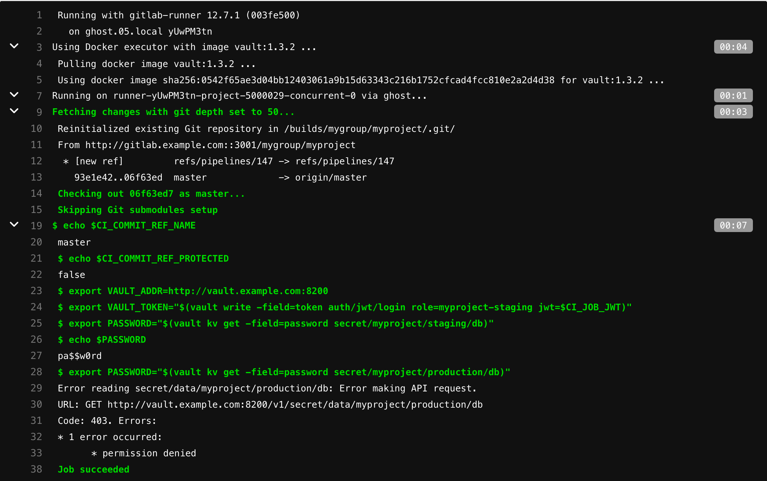Image resolution: width=767 pixels, height=481 pixels.
Task: Click the "Skipping Git submodules setup" line
Action: click(137, 209)
